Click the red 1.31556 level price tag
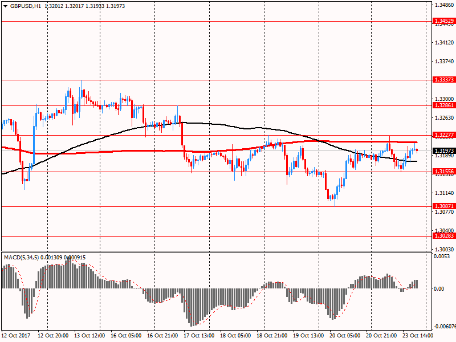This screenshot has width=456, height=342. tap(444, 172)
